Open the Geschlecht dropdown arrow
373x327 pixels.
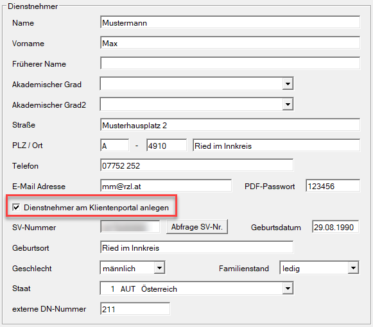click(159, 268)
